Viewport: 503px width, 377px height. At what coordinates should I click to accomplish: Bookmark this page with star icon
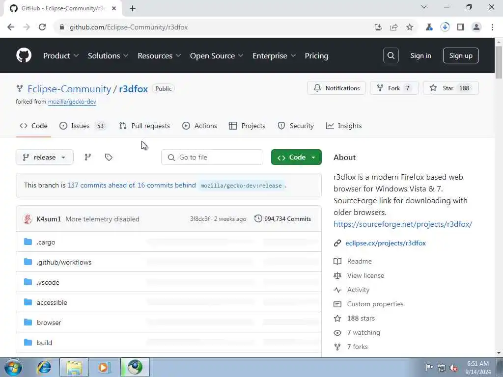tap(409, 27)
